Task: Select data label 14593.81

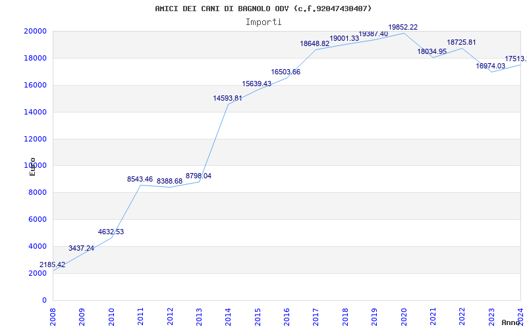Action: [227, 98]
